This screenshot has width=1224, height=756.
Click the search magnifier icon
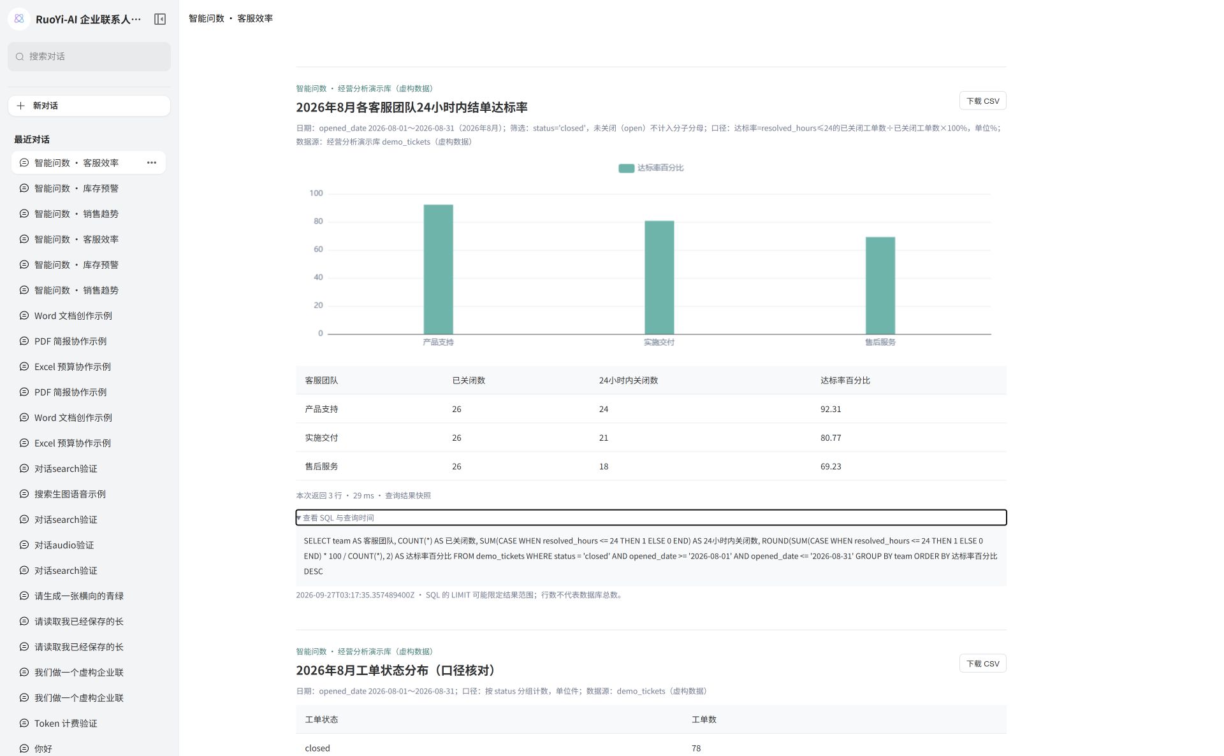[x=20, y=57]
